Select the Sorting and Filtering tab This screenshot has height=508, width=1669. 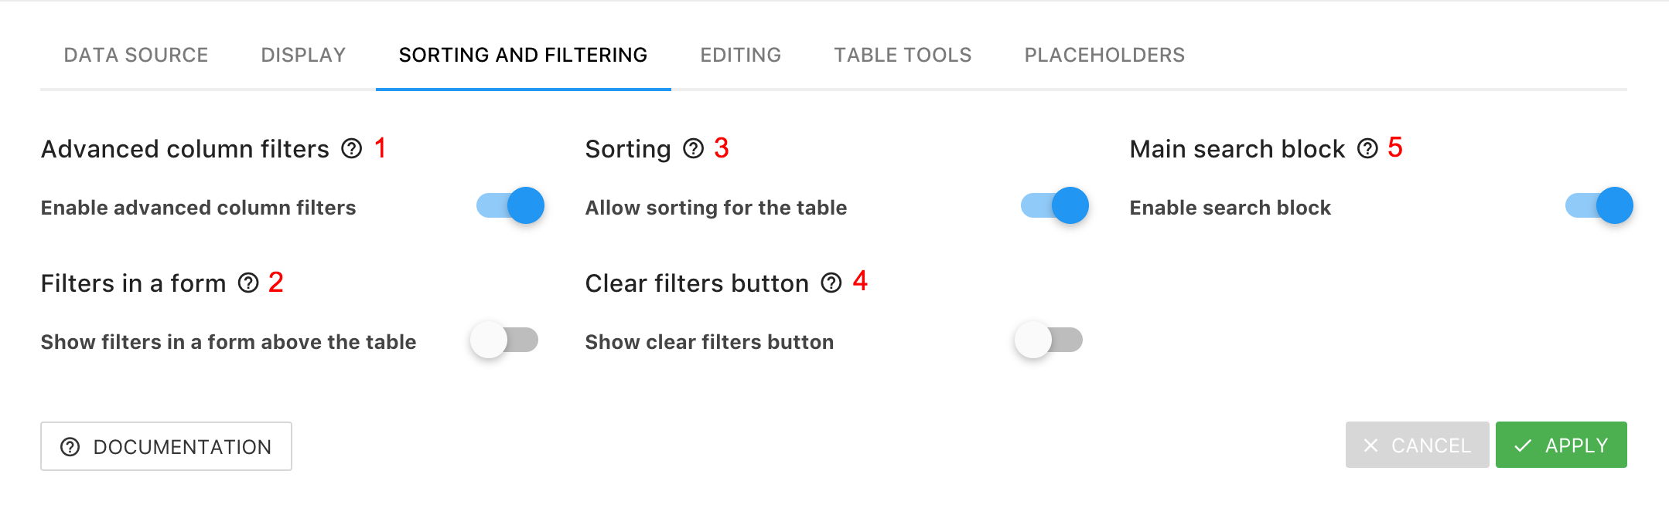524,55
